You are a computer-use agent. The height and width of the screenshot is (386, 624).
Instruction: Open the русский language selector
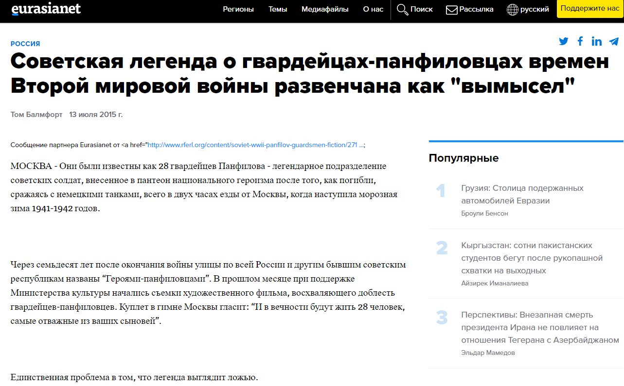[x=535, y=9]
